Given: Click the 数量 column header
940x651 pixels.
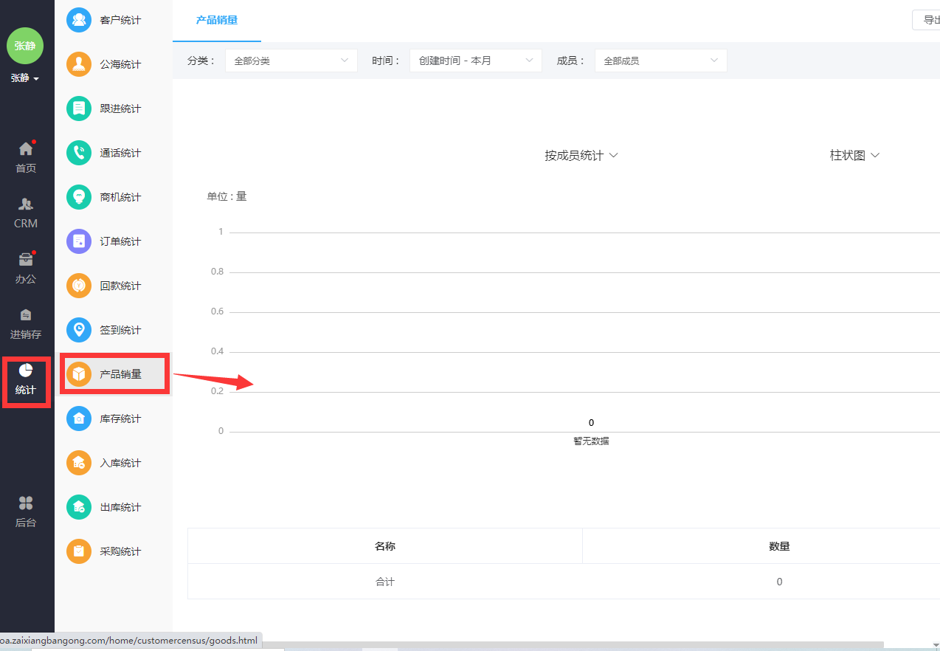Looking at the screenshot, I should click(x=779, y=546).
